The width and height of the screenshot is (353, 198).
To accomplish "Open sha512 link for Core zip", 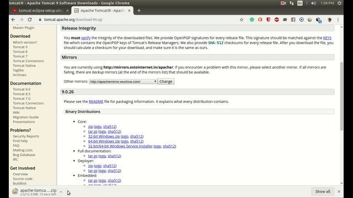I will 109,127.
